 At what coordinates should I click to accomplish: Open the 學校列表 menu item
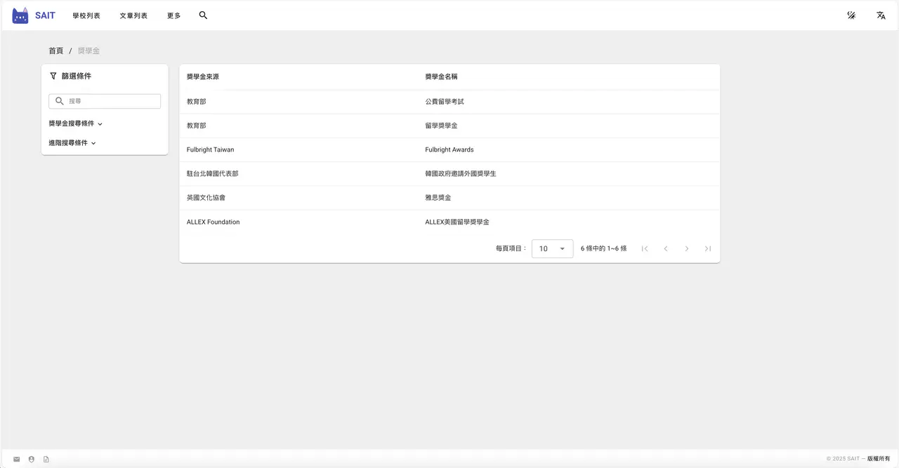point(86,15)
